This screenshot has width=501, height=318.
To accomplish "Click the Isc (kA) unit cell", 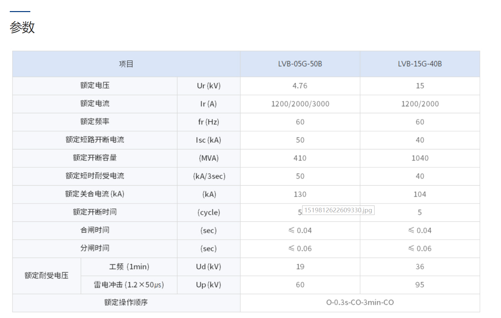I will 209,140.
